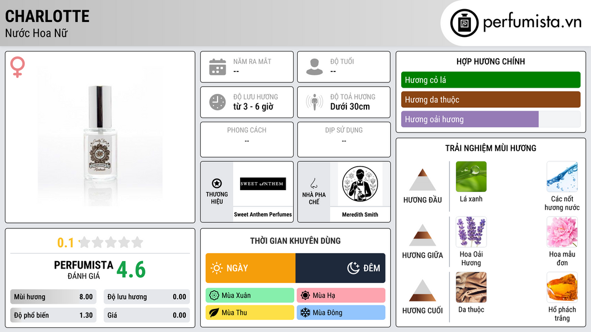Image resolution: width=591 pixels, height=332 pixels.
Task: Open the Hoa mẫu đơn peony image
Action: pyautogui.click(x=562, y=232)
